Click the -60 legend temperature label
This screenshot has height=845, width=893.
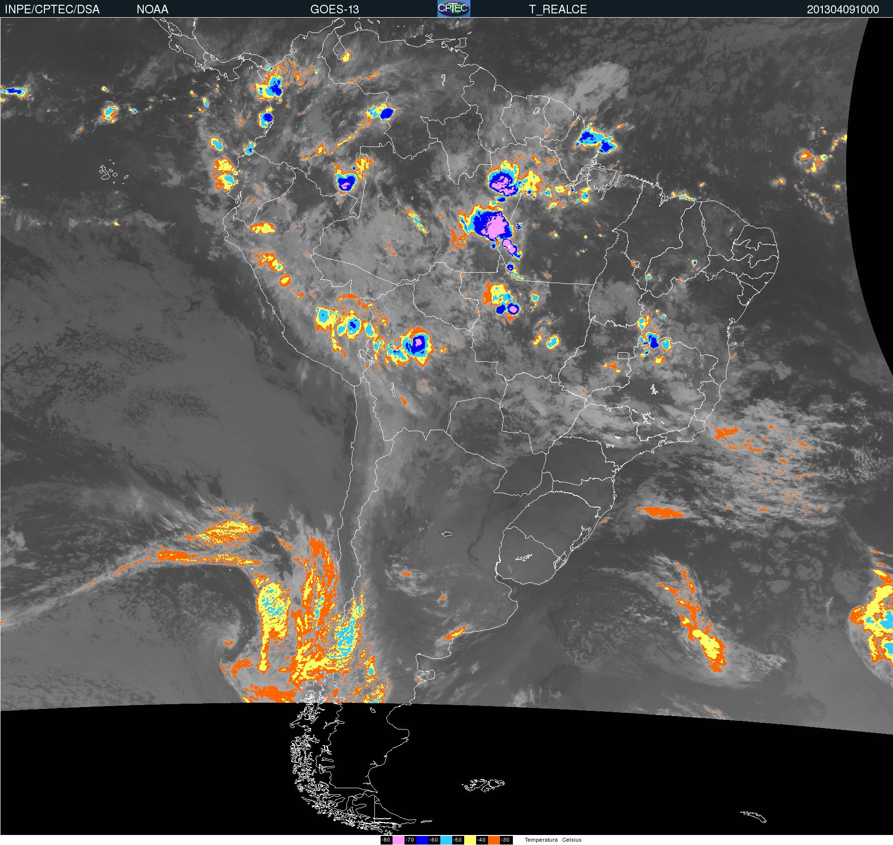[x=434, y=840]
